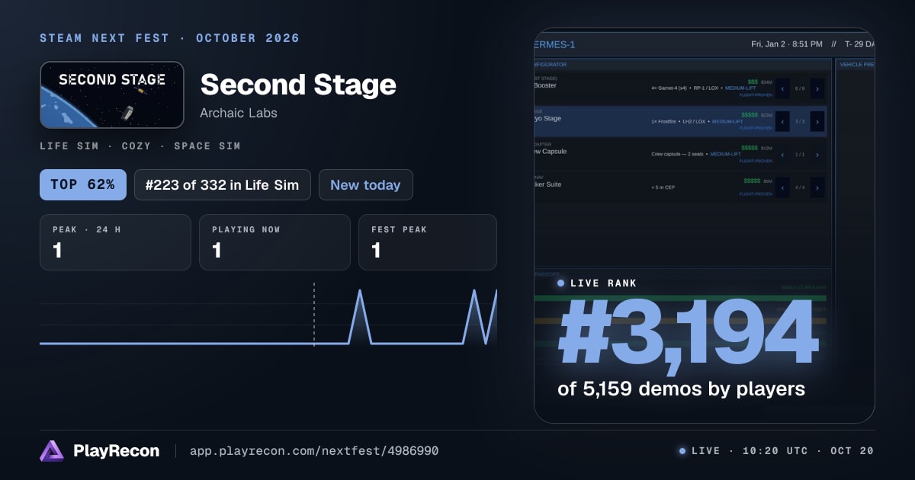Click the HERMES-1 mission title

554,45
